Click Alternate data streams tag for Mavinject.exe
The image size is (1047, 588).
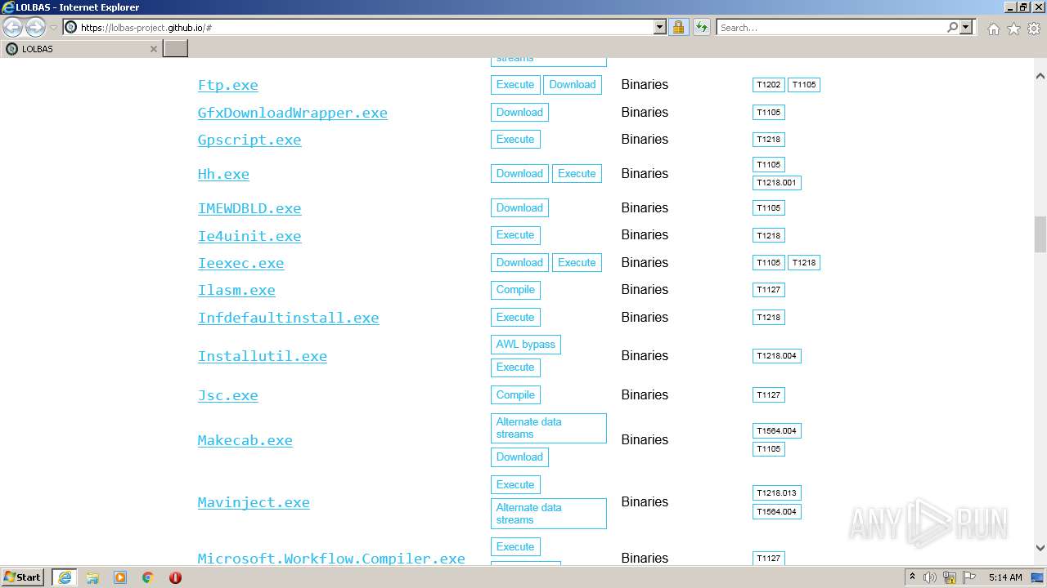[549, 514]
